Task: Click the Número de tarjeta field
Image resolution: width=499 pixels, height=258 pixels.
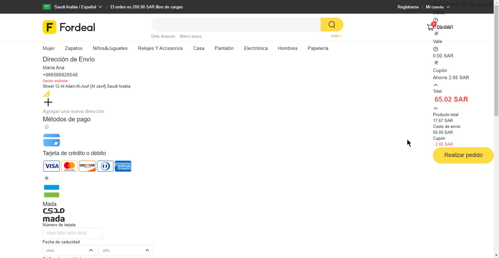Action: coord(73,233)
